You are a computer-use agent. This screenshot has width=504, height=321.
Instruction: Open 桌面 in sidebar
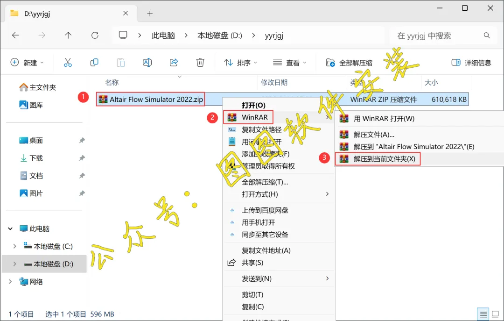31,140
